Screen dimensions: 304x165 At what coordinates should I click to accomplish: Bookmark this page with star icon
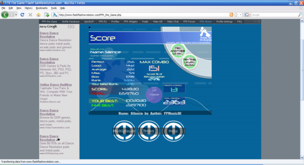(236, 15)
